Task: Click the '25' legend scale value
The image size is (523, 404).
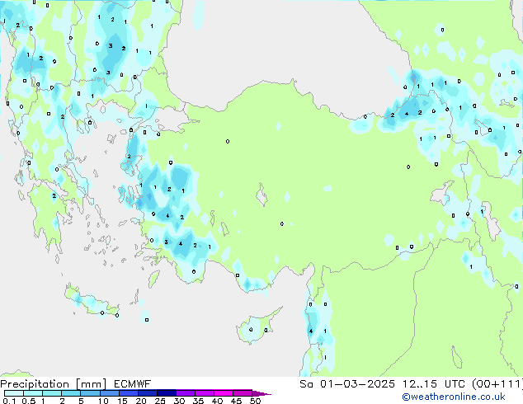Action: pos(160,401)
